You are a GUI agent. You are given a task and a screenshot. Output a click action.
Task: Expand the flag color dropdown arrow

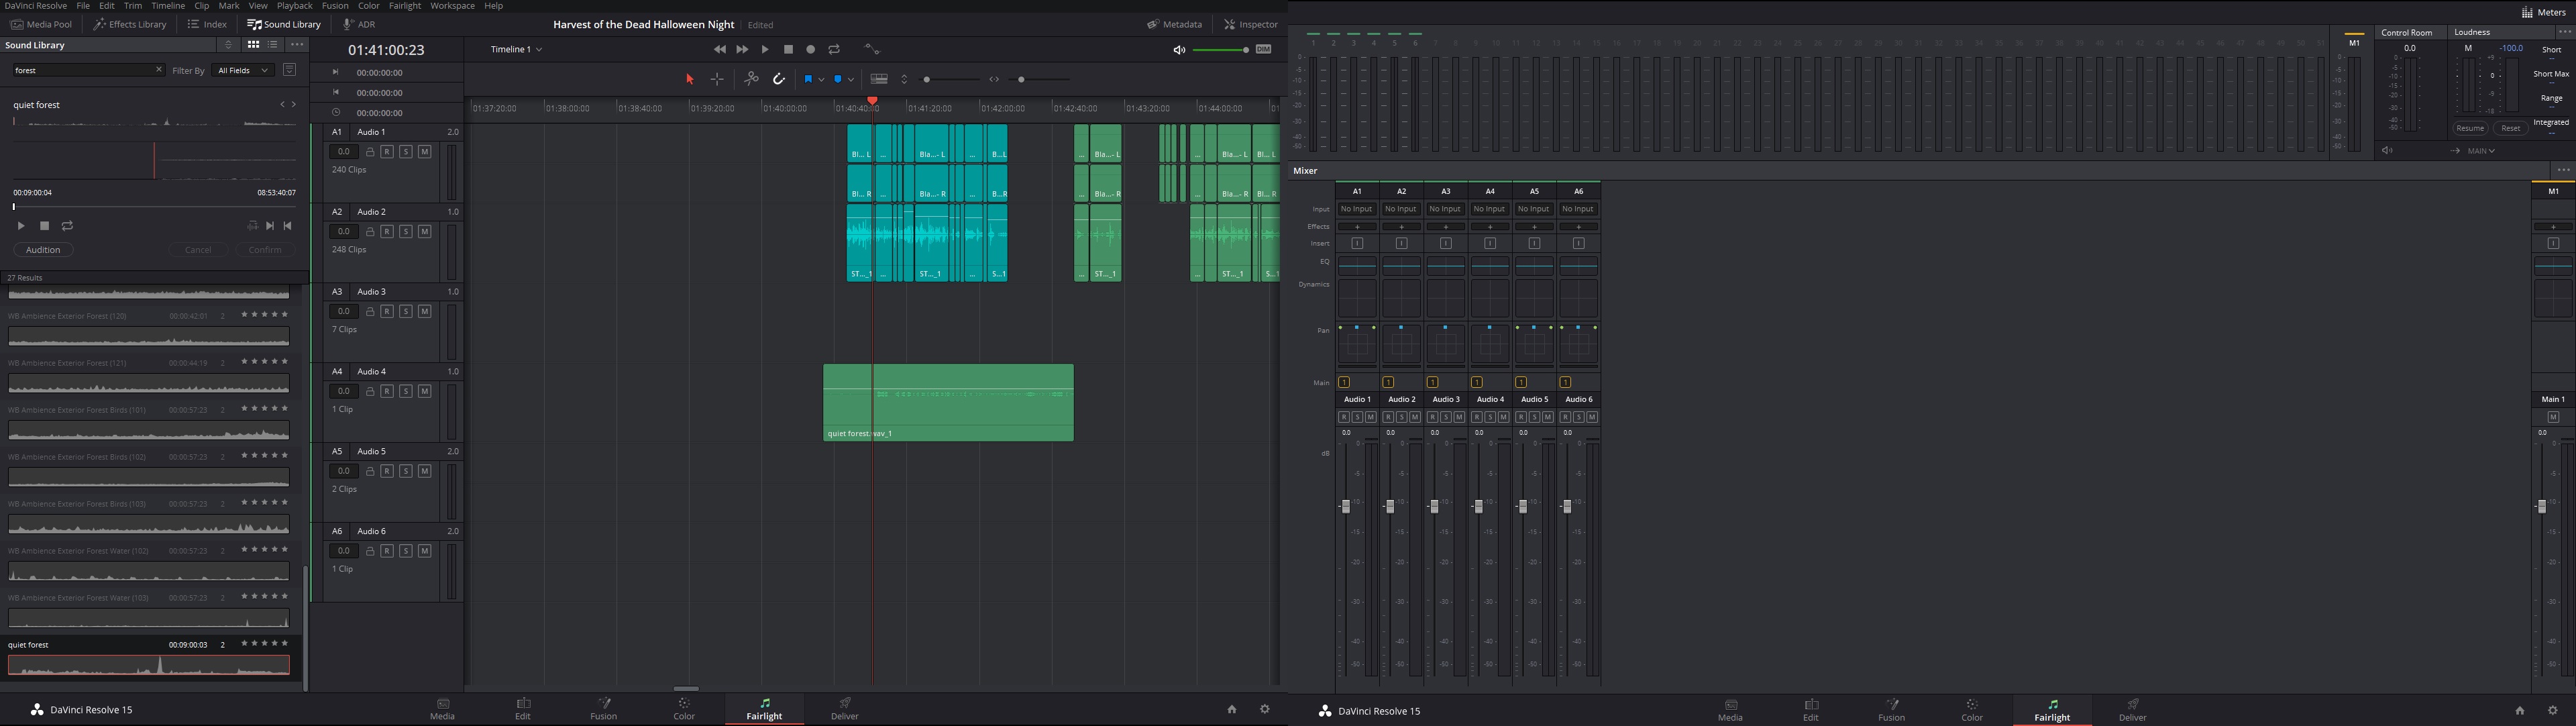[x=821, y=79]
